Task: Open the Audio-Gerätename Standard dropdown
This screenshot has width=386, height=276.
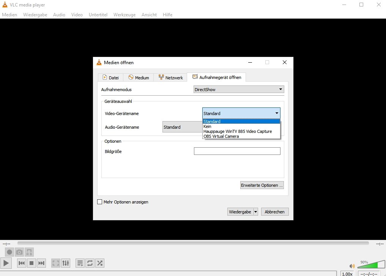Action: click(x=183, y=127)
